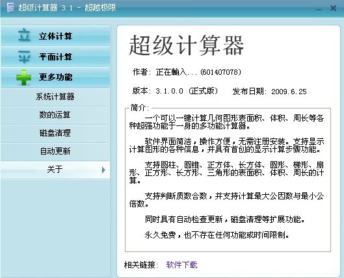Close the 超级计算器 window
Image resolution: width=344 pixels, height=278 pixels.
(333, 8)
